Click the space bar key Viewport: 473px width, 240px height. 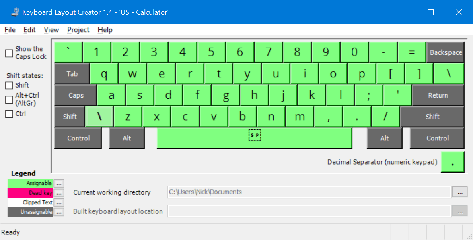[x=254, y=138]
